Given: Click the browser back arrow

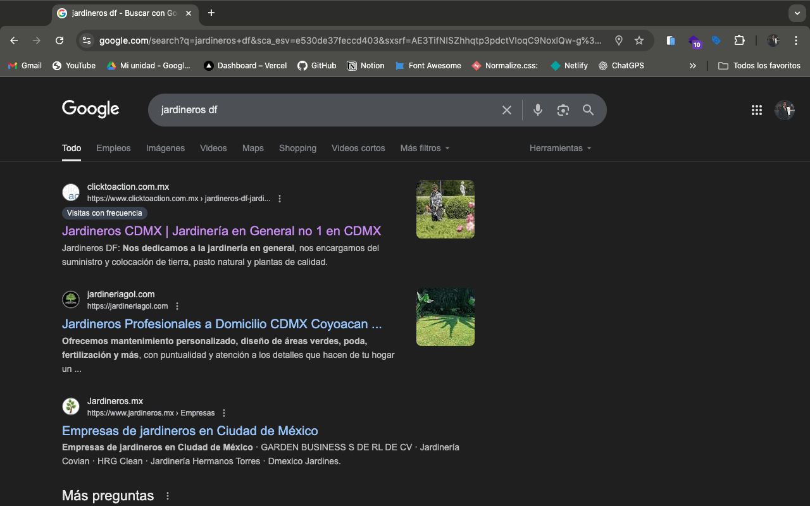Looking at the screenshot, I should click(14, 40).
